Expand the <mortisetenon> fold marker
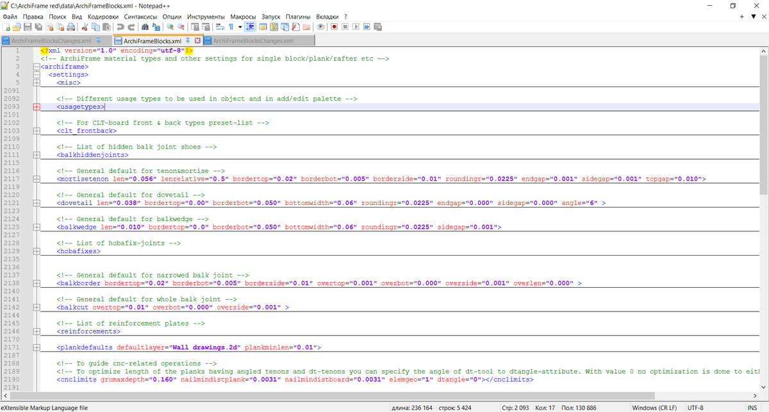This screenshot has height=412, width=769. [36, 179]
